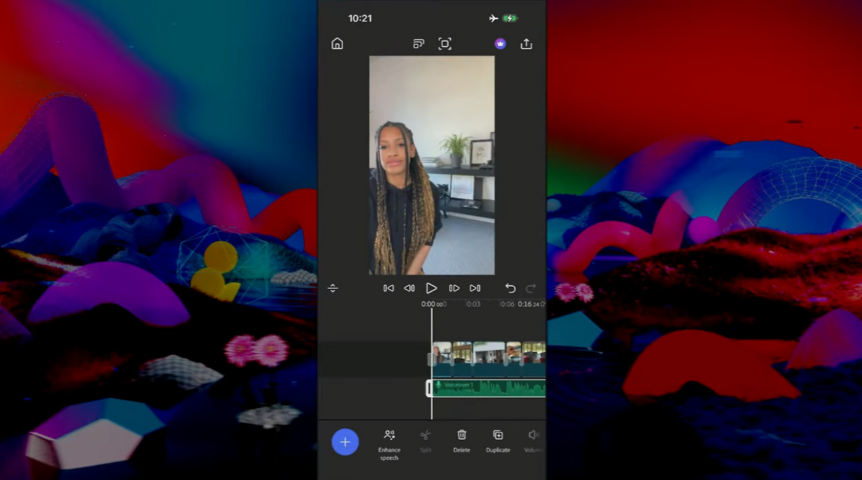Screen dimensions: 862x480
Task: Grab the Voiceover 1 left trim handle
Action: point(429,388)
